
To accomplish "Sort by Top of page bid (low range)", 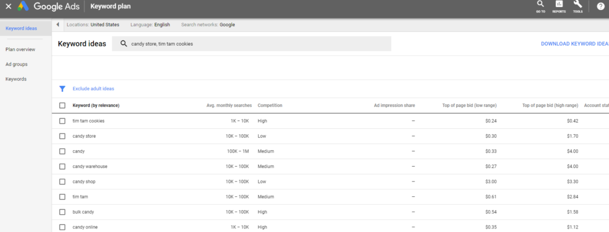I will click(x=470, y=106).
